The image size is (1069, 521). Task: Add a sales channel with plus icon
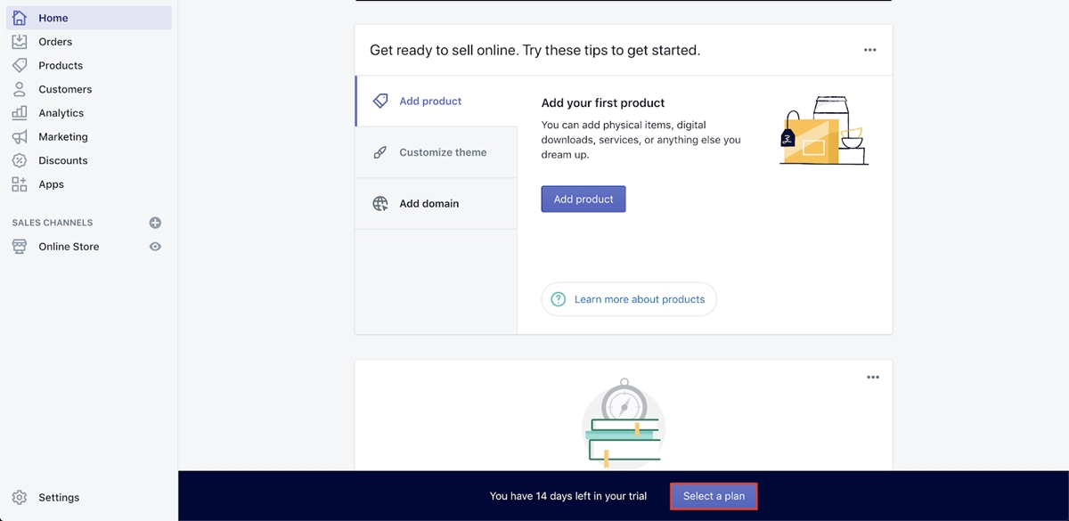[155, 223]
